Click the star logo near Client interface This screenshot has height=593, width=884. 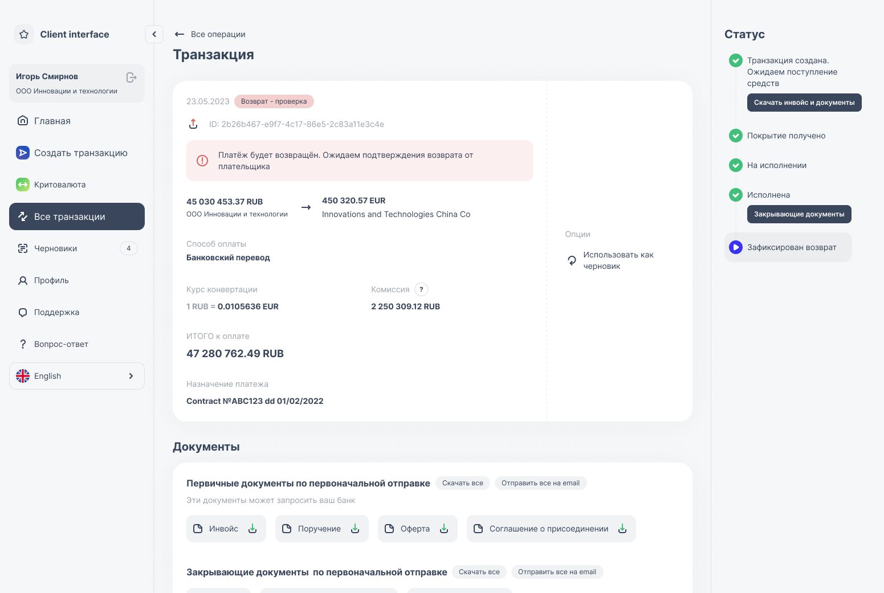[24, 34]
